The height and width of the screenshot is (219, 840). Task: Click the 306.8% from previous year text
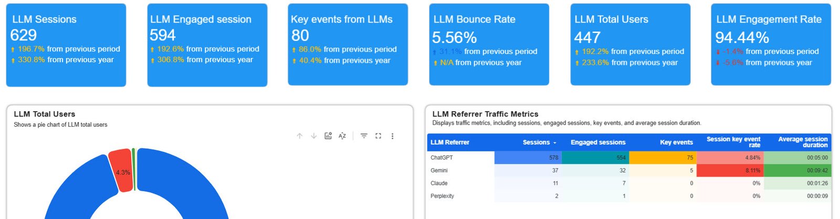click(205, 60)
